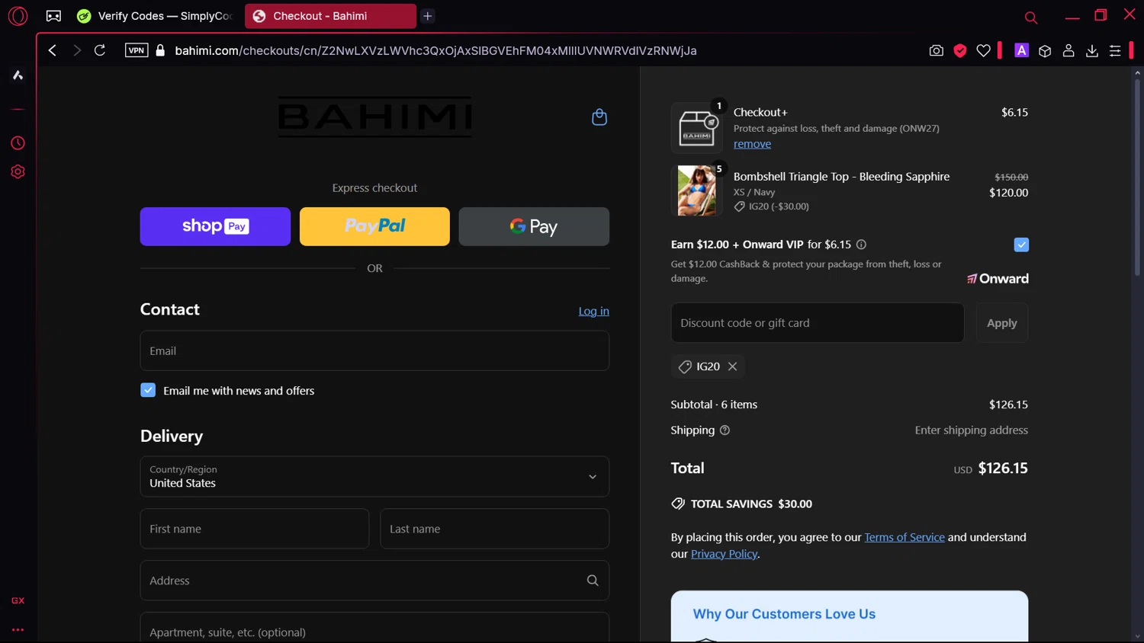
Task: Focus the First name field
Action: (255, 529)
